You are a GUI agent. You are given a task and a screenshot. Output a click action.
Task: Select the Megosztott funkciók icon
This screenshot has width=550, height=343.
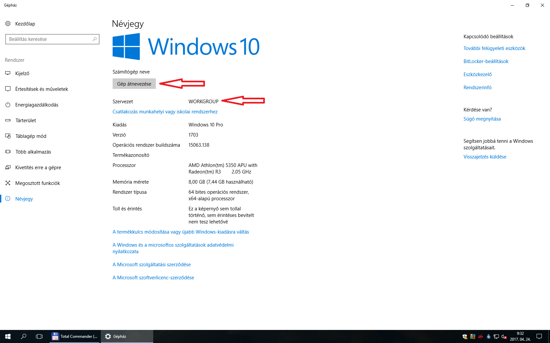tap(8, 183)
